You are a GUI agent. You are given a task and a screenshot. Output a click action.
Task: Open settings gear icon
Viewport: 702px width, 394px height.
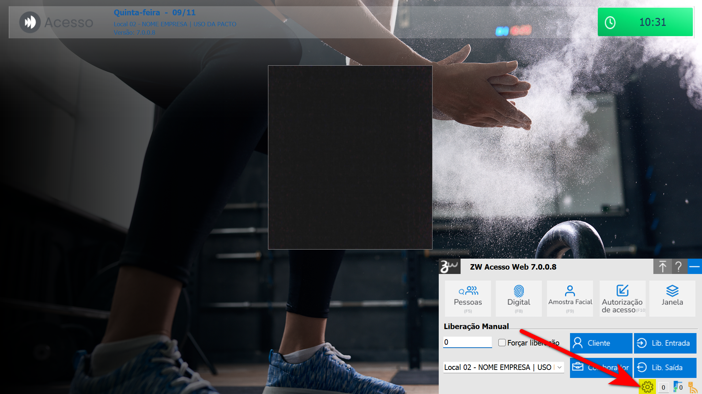tap(647, 387)
